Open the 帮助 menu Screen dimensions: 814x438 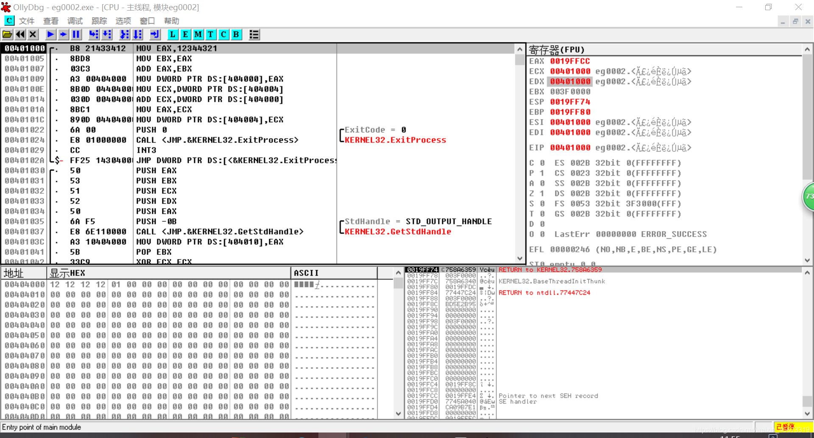(172, 21)
